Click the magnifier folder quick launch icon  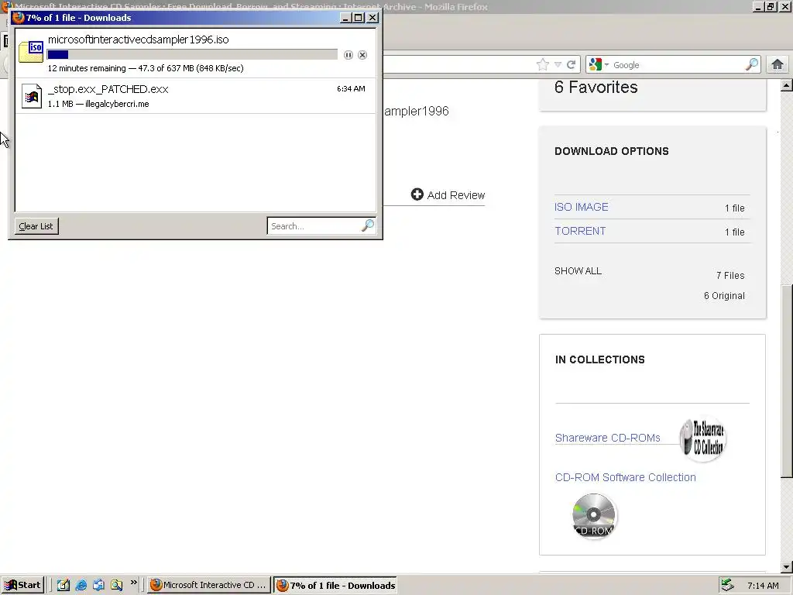tap(116, 585)
